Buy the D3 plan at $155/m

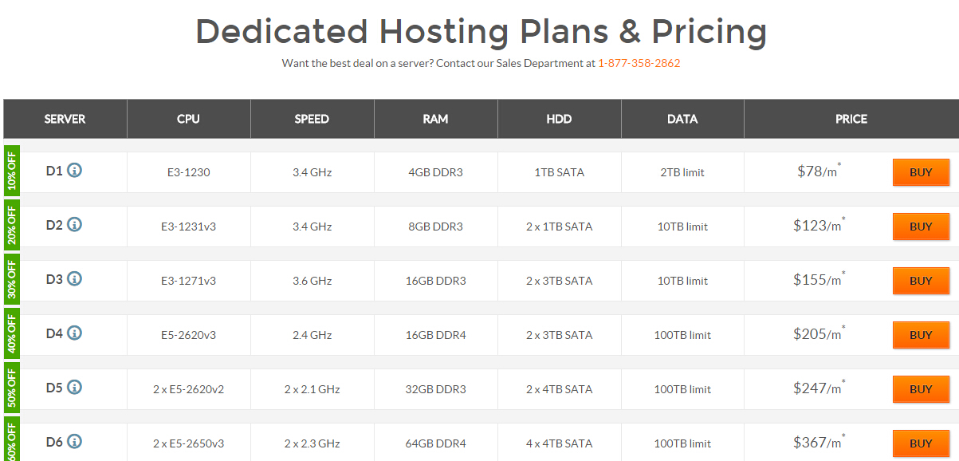pos(921,281)
